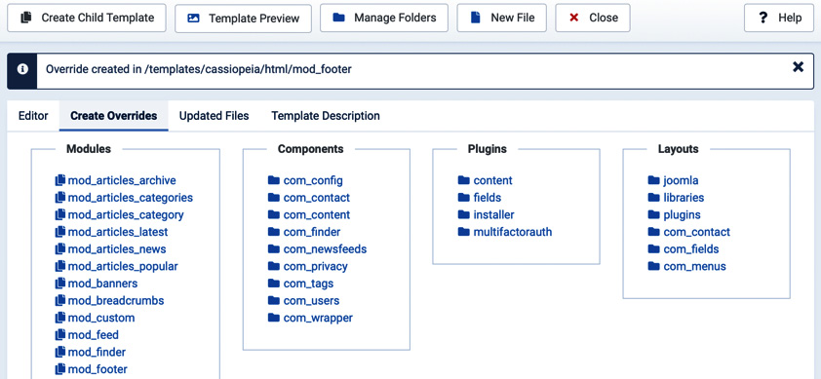
Task: Click the toolbar Close button
Action: point(593,18)
